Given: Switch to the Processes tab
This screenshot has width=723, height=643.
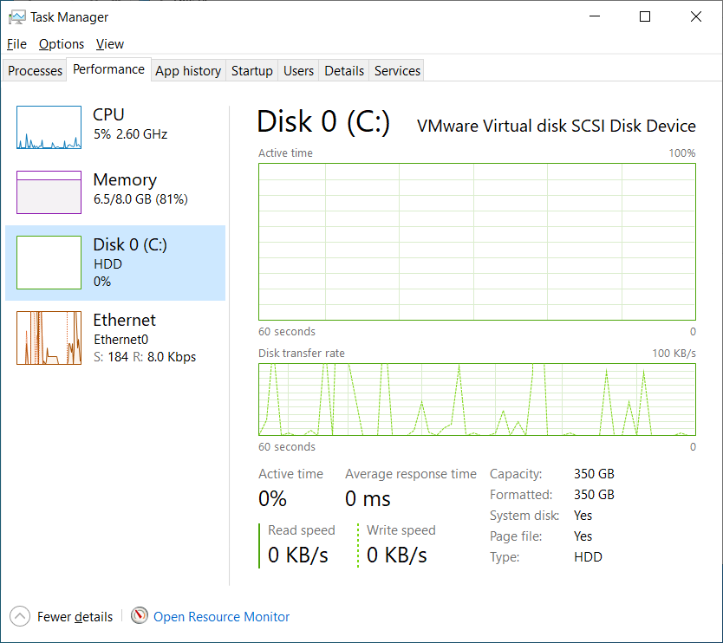Looking at the screenshot, I should point(36,71).
